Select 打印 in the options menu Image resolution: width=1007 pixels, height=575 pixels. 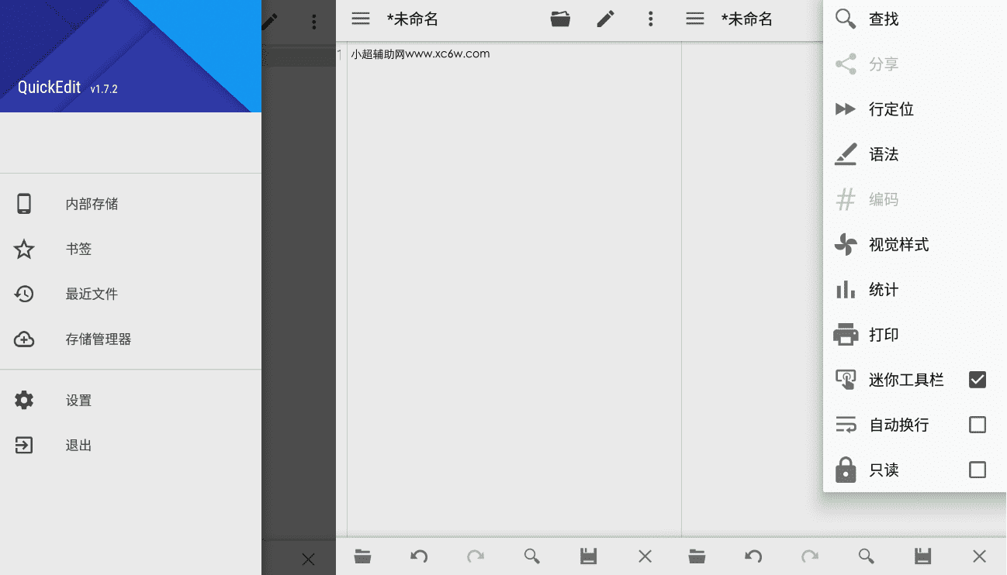click(884, 334)
